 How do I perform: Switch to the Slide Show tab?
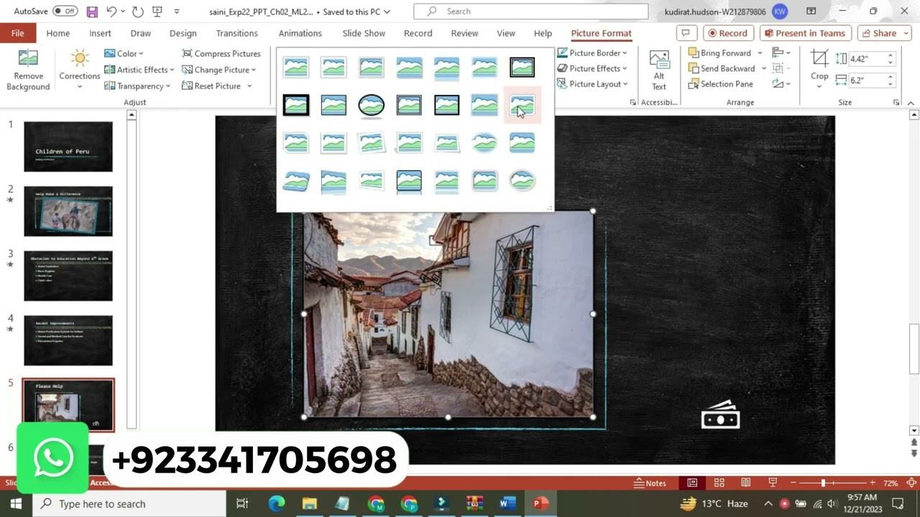[x=364, y=33]
